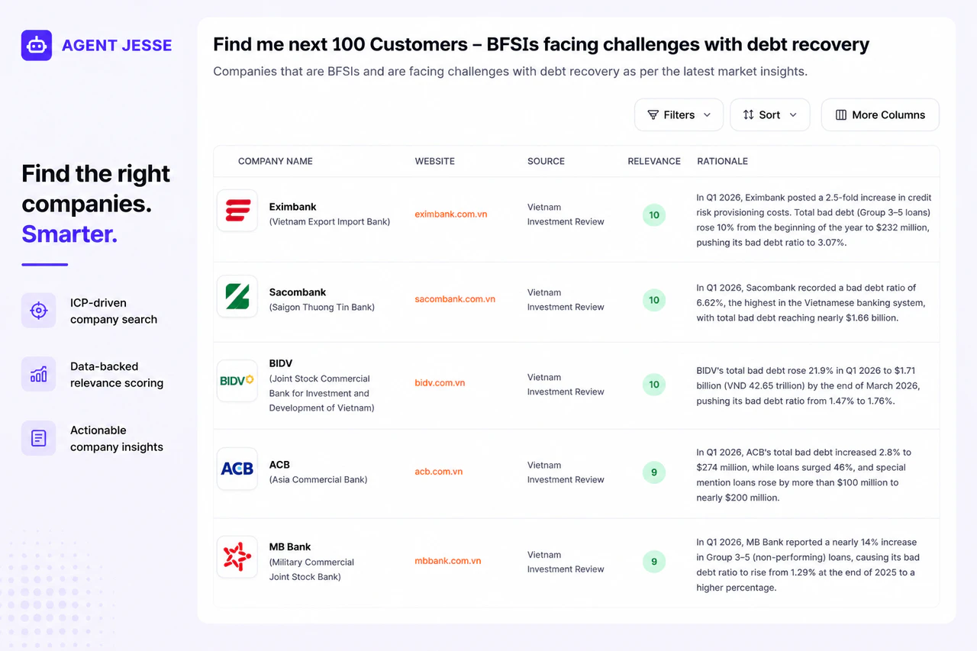Click the data-backed relevance scoring chart icon
The image size is (977, 651).
pyautogui.click(x=38, y=374)
